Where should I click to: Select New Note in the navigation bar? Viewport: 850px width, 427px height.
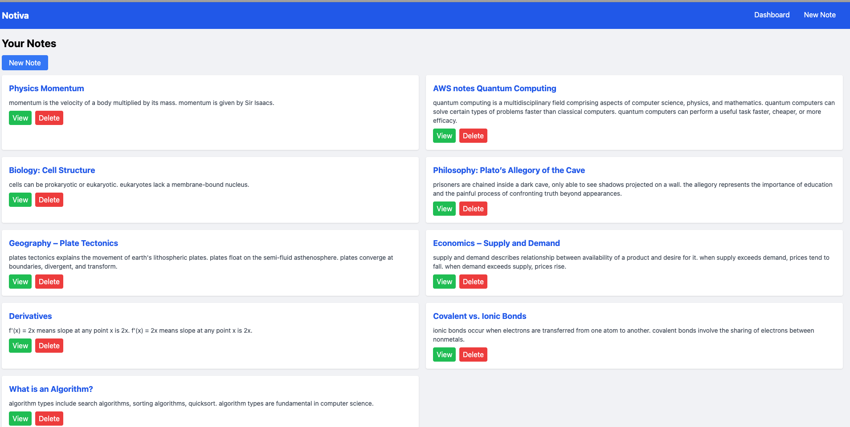pos(820,15)
